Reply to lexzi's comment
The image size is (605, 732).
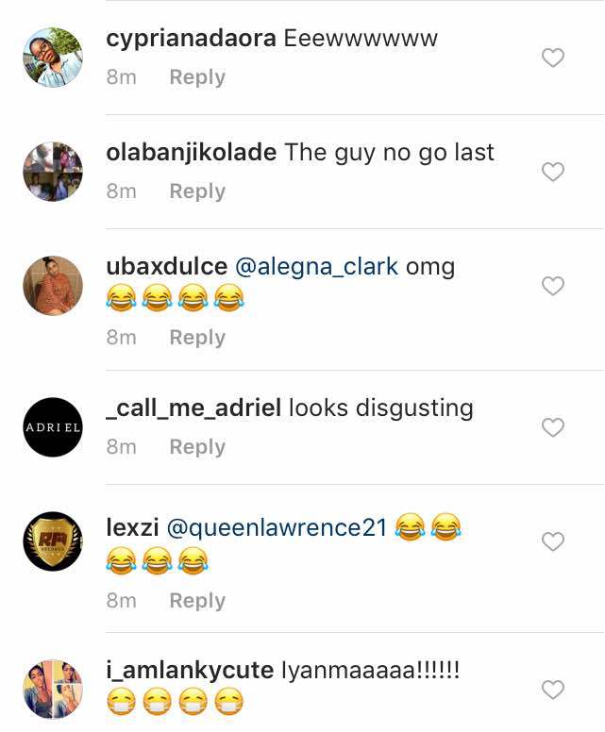197,601
